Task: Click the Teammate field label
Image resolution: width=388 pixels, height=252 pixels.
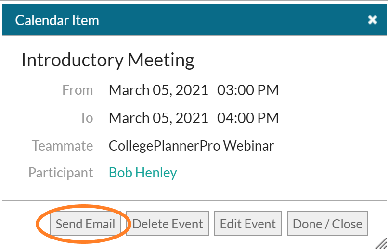Action: tap(63, 146)
